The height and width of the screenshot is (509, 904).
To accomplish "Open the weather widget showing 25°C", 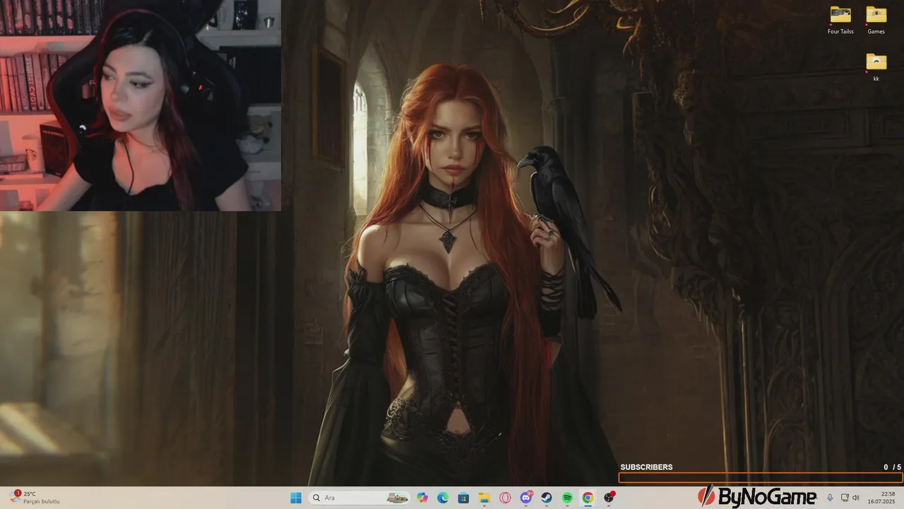I will click(x=35, y=498).
